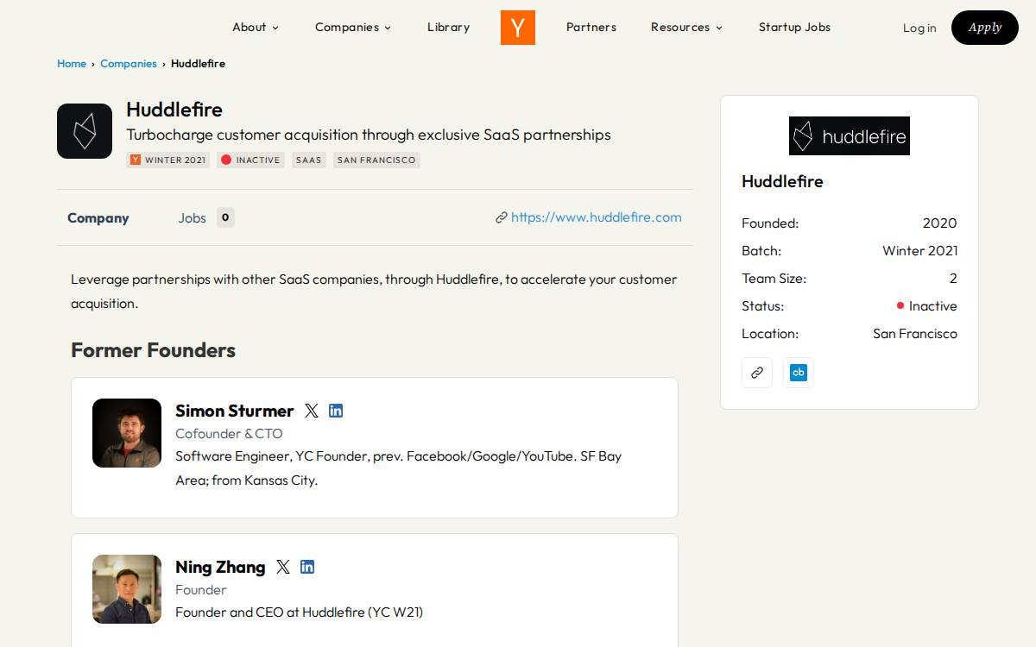This screenshot has width=1036, height=647.
Task: Open the Crunchbase icon in sidebar card
Action: click(799, 373)
